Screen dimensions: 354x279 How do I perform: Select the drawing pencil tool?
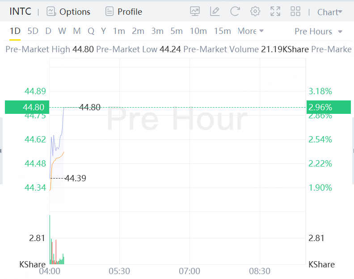pyautogui.click(x=215, y=12)
